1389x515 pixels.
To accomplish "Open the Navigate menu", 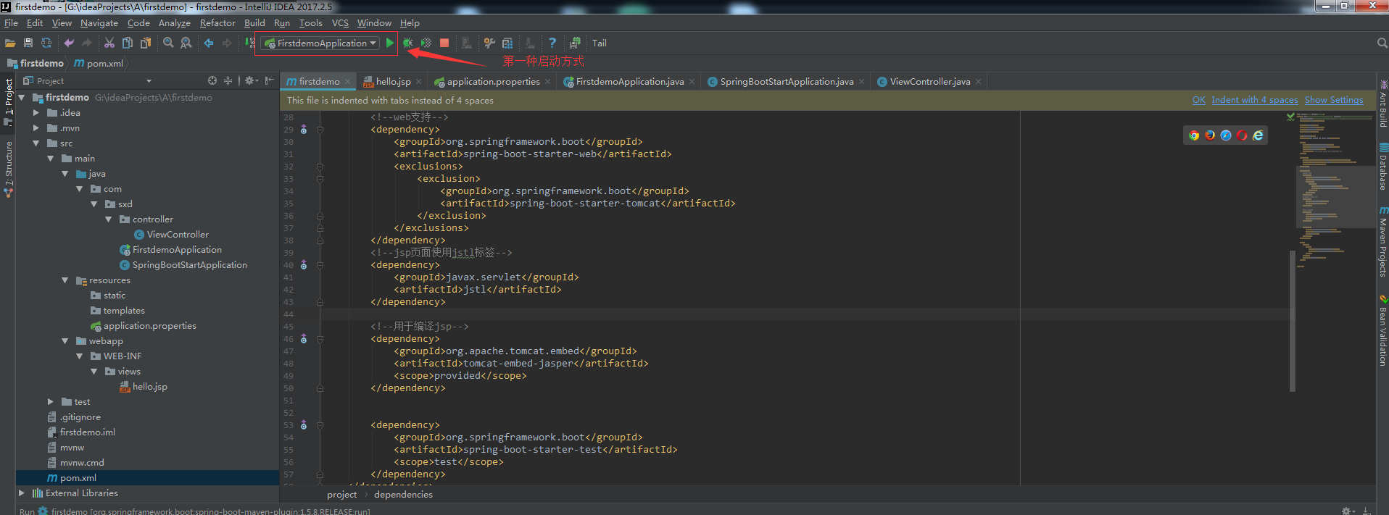I will coord(99,23).
